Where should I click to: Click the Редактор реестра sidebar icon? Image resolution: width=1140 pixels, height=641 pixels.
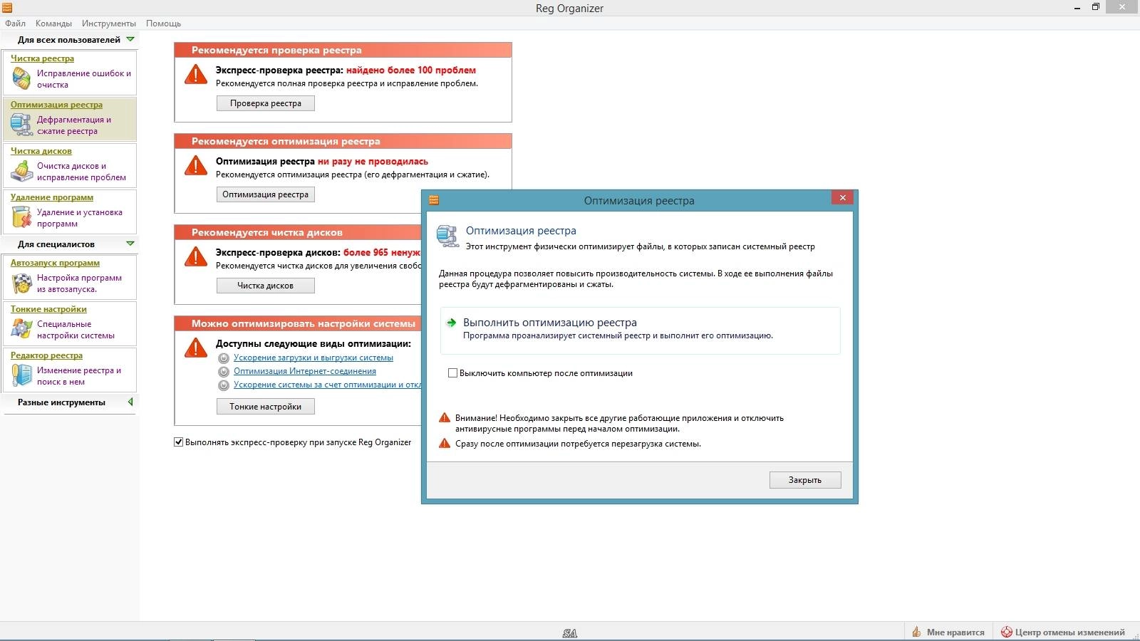click(x=21, y=375)
